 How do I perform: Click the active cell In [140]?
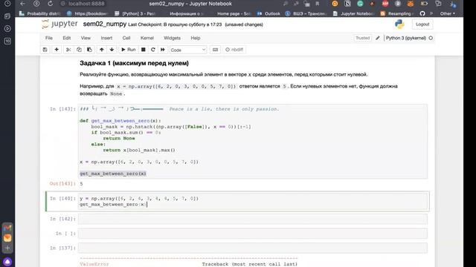point(253,201)
